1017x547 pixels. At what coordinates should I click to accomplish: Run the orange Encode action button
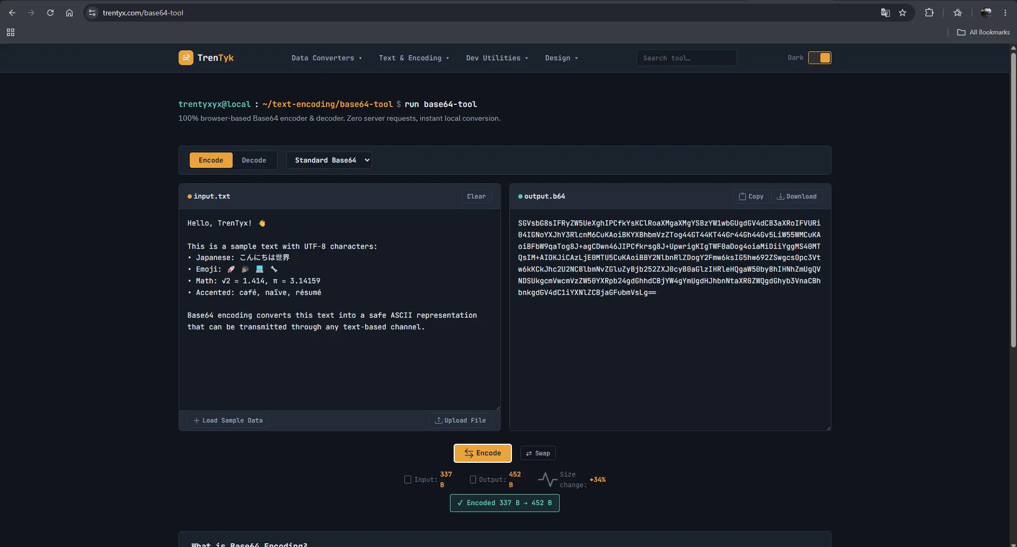[483, 453]
